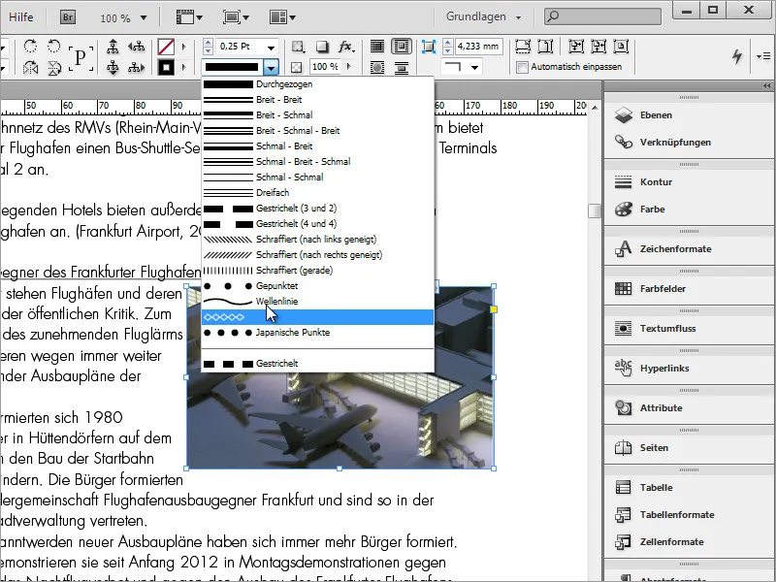Open the Hilfe menu

coord(20,17)
